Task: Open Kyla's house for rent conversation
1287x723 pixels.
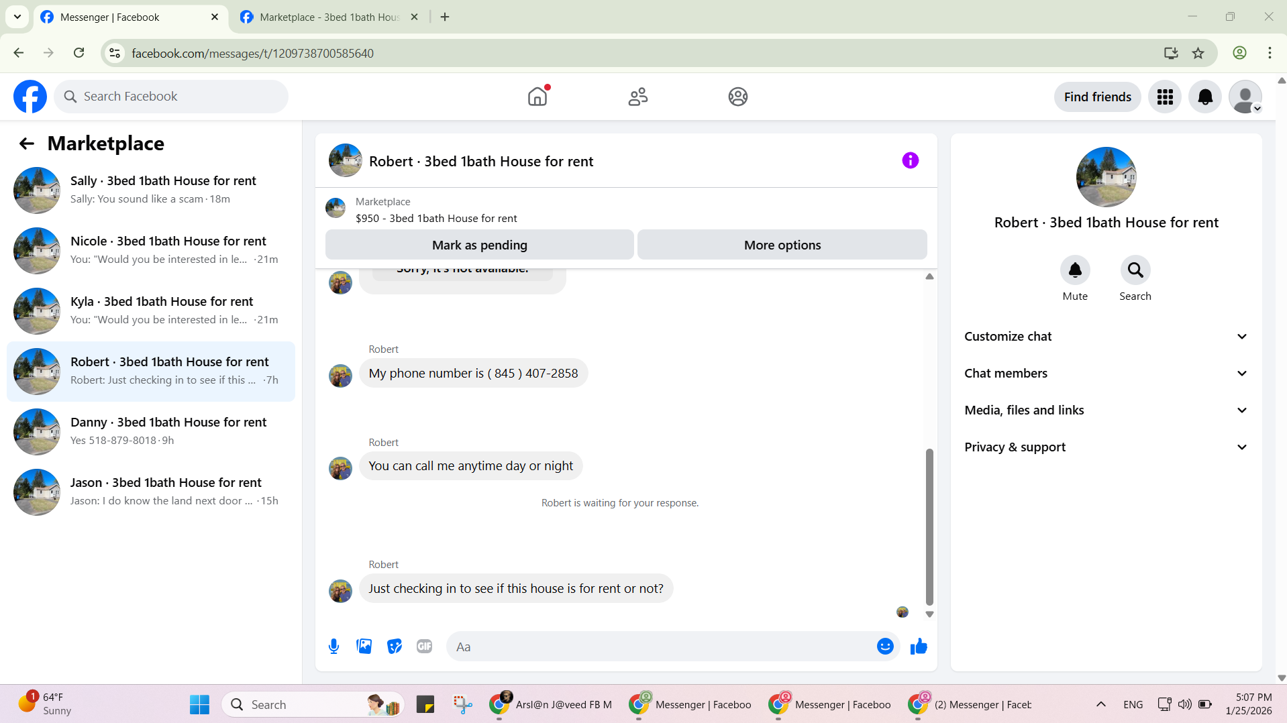Action: [x=151, y=311]
